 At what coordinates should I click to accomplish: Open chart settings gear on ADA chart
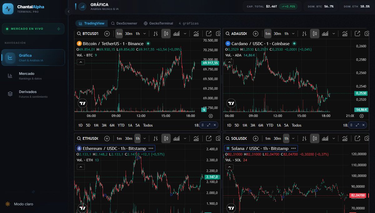362,116
